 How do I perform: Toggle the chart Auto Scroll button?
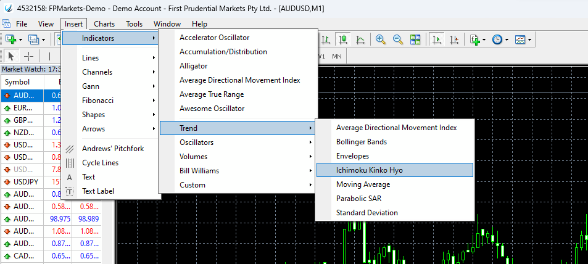tap(437, 39)
